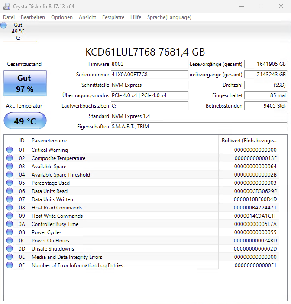Viewport: 291px width, 304px height.
Task: Select the Gut 49 °C C: drive tab
Action: pos(18,31)
